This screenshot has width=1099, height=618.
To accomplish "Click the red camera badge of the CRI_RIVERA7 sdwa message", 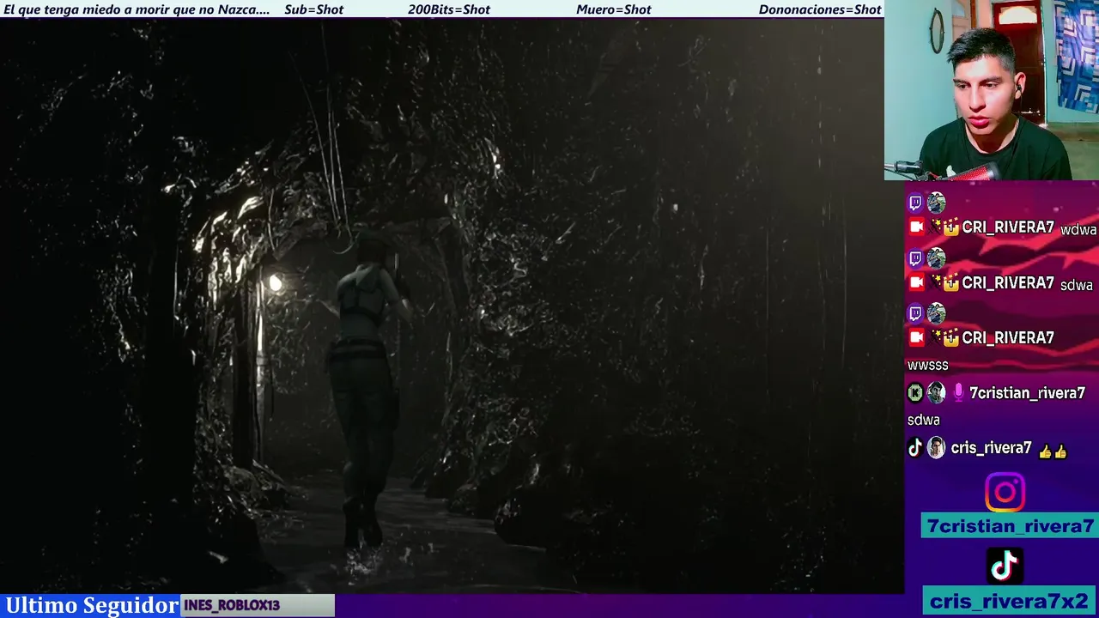I will 917,282.
